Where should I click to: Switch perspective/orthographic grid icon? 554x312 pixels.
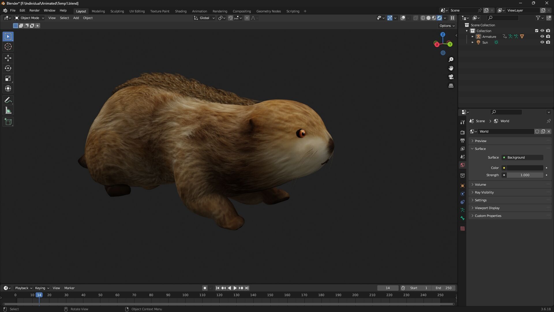click(x=451, y=86)
